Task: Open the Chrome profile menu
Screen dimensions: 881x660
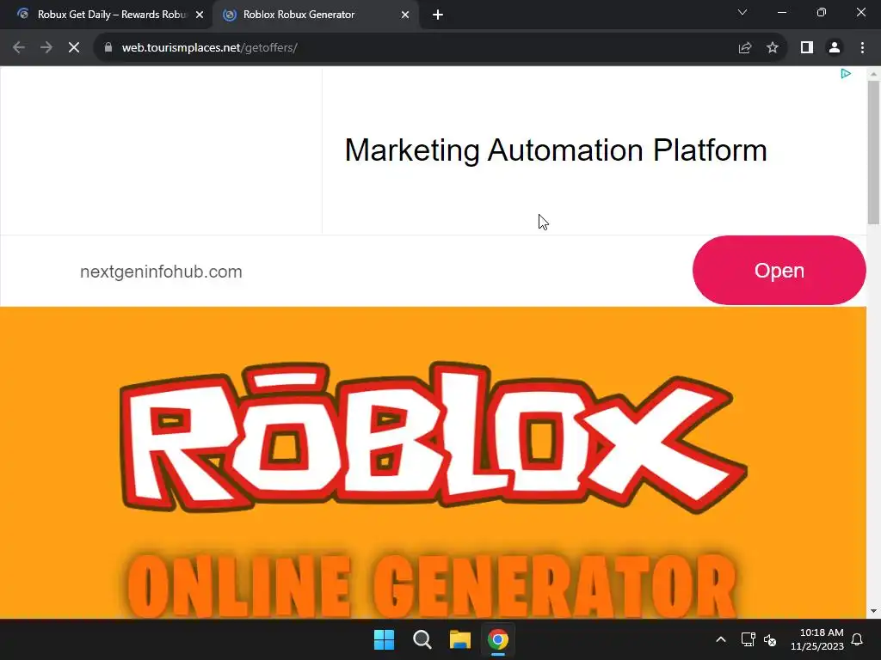Action: tap(835, 48)
